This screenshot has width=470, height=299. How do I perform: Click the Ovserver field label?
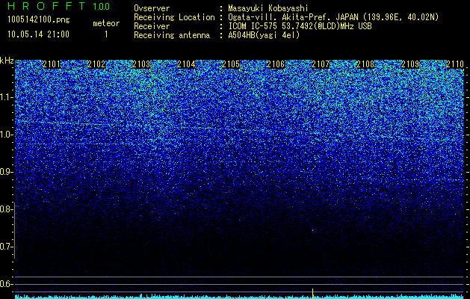pyautogui.click(x=152, y=9)
